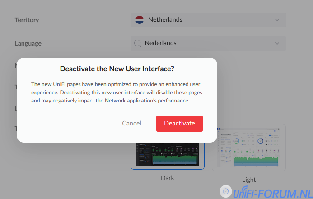Cancel the deactivation dialog
313x199 pixels.
pos(131,123)
